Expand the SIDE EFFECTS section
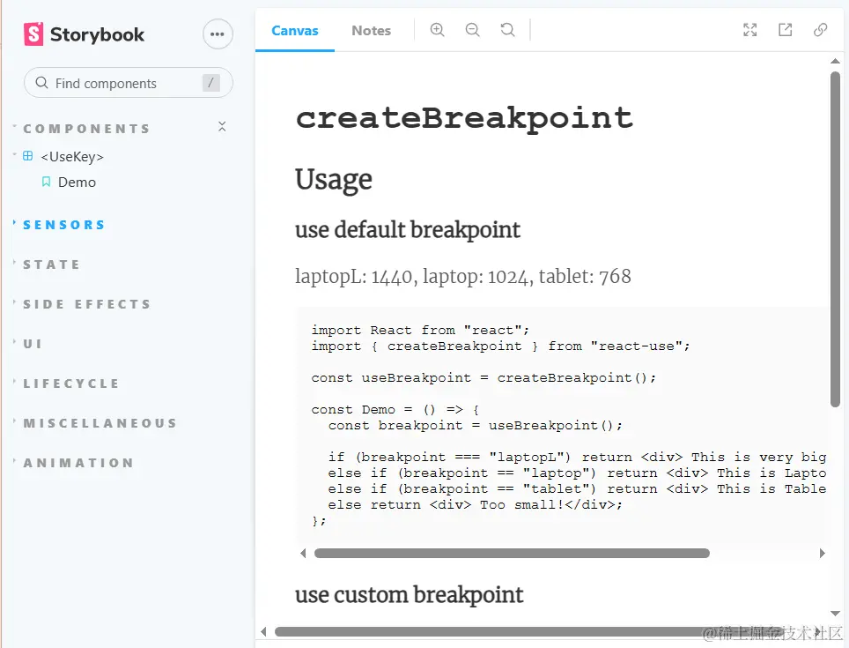This screenshot has height=648, width=849. [86, 304]
